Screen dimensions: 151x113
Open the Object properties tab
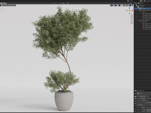pos(135,109)
